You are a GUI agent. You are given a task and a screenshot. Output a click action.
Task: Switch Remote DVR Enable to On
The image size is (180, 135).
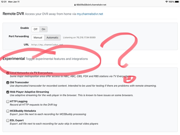tap(44, 29)
